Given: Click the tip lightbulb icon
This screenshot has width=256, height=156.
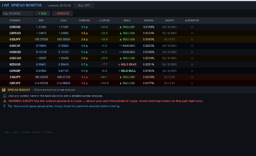Looking at the screenshot, I should 4,106.
